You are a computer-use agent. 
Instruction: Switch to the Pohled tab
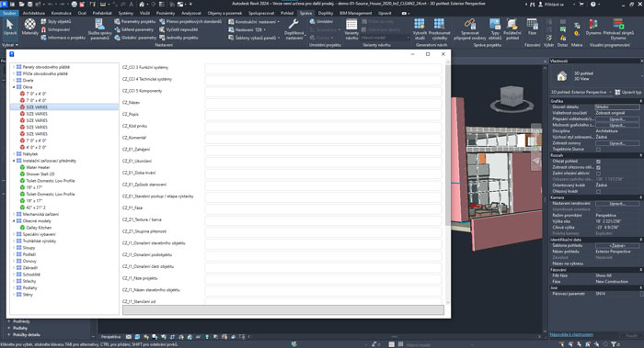(x=287, y=13)
